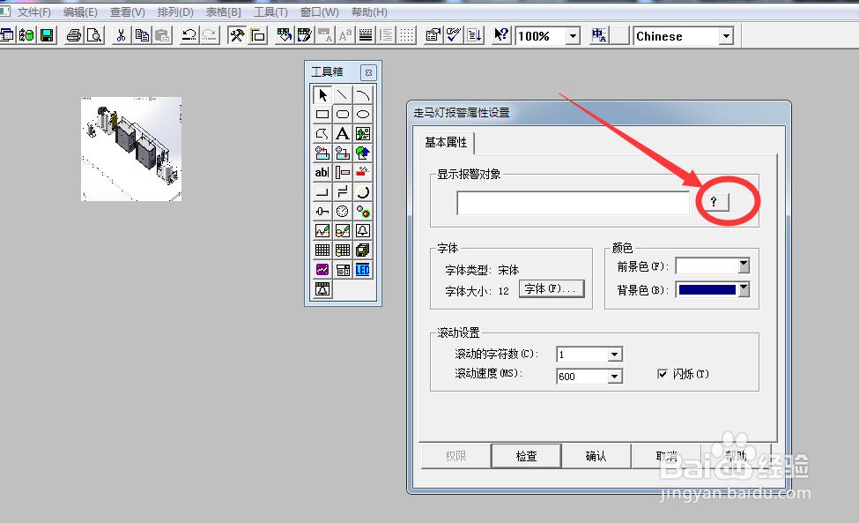Click the 确认 button
The width and height of the screenshot is (859, 523).
(x=596, y=456)
